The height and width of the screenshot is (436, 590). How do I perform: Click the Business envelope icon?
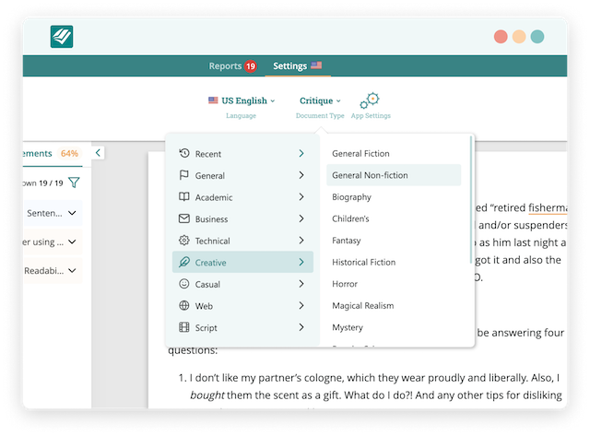[184, 218]
